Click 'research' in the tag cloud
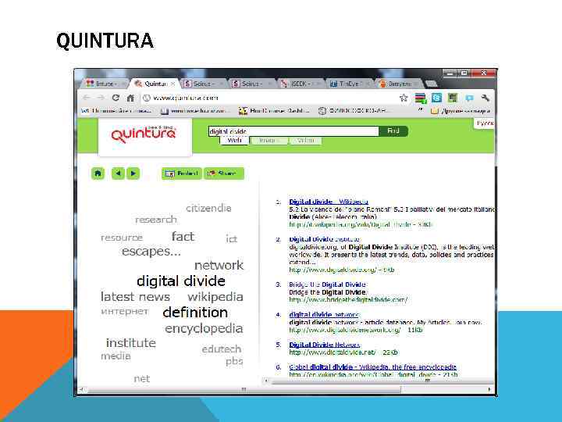 [156, 220]
